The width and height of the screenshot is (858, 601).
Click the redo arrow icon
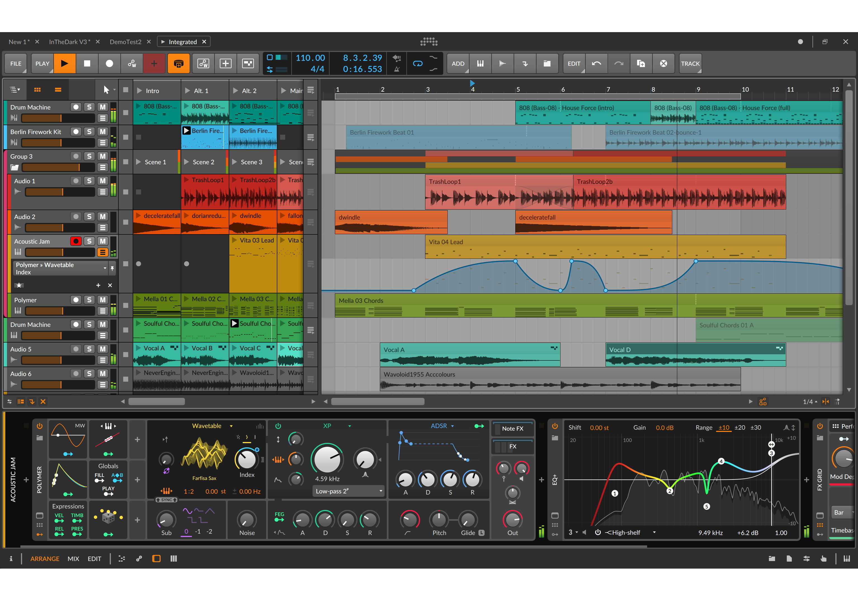pos(619,63)
